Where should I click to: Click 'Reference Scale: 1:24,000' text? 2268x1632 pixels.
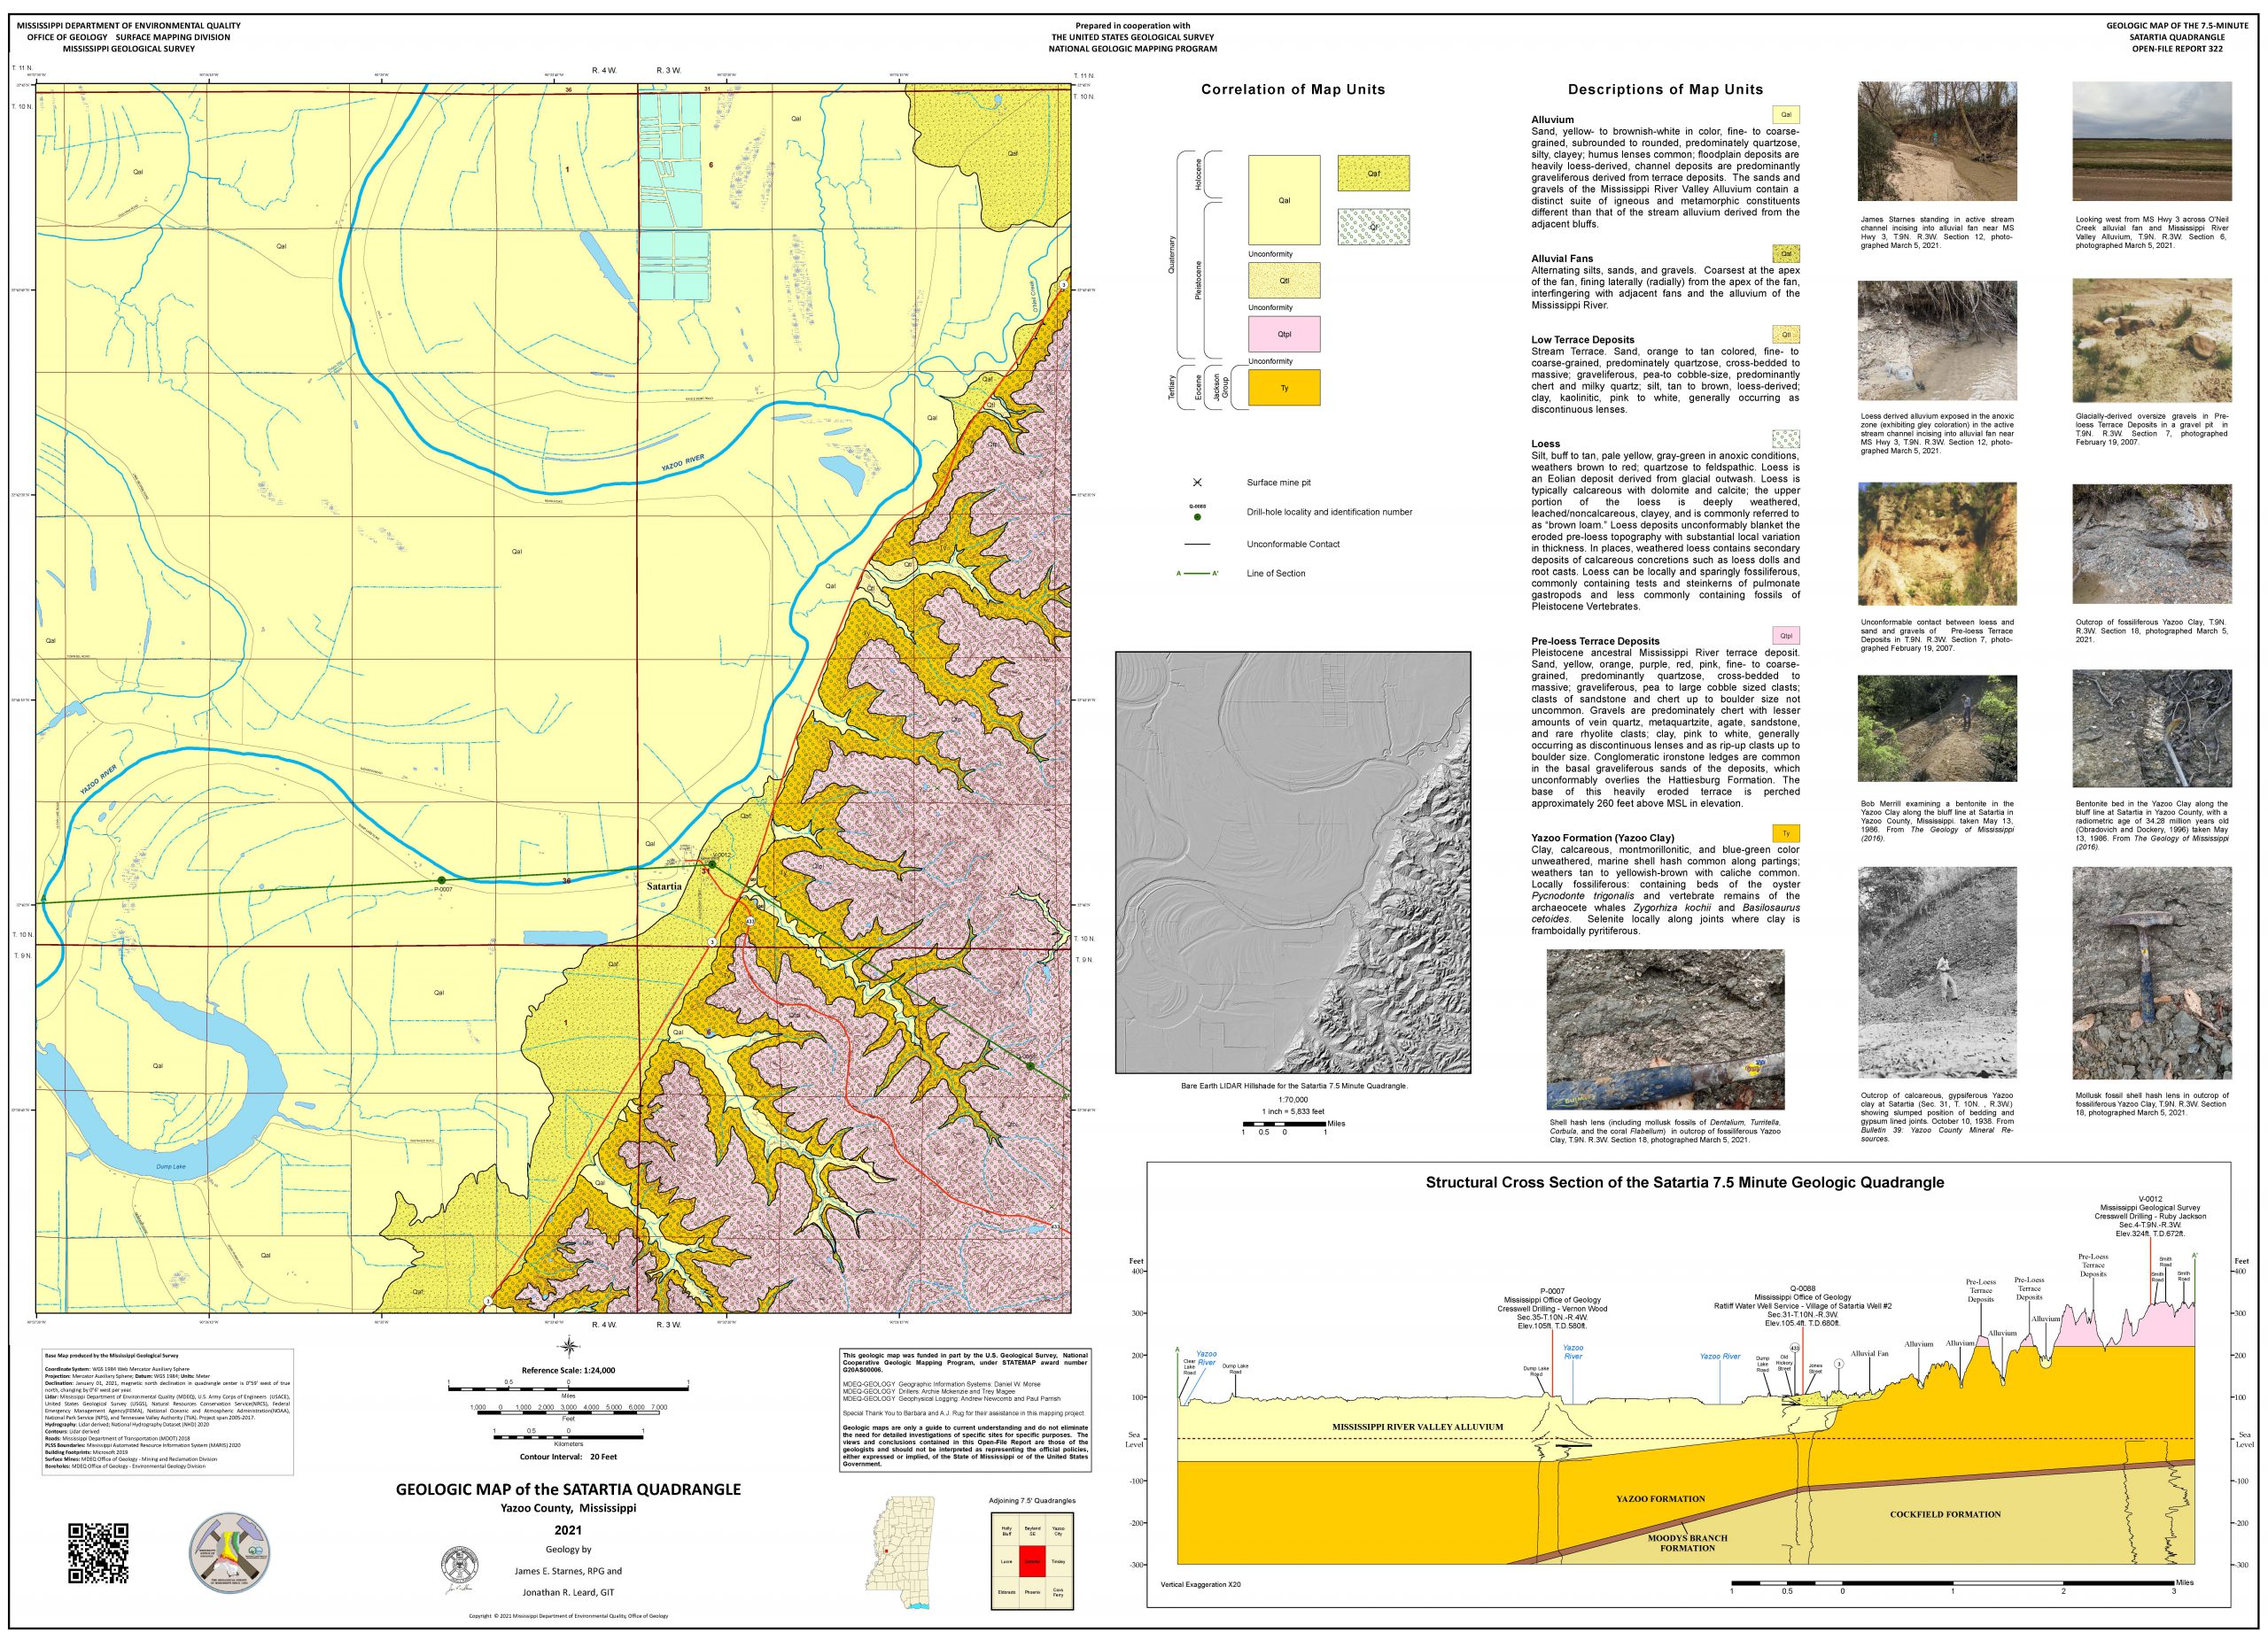(x=568, y=1370)
